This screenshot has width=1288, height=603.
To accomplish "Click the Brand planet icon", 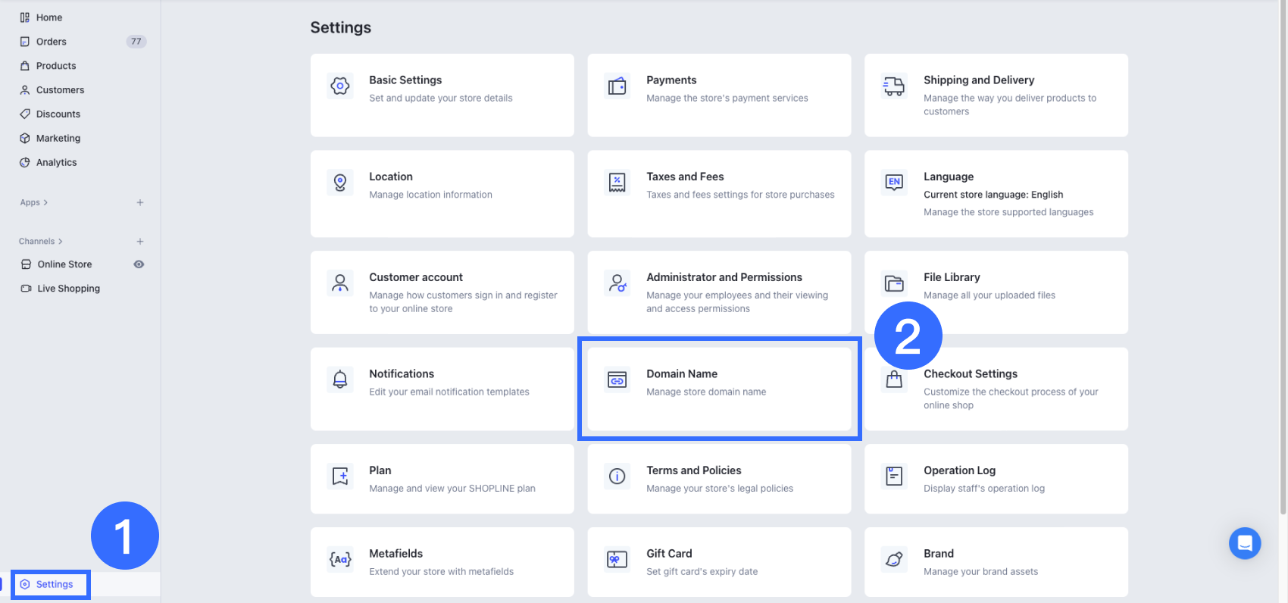I will pos(894,560).
